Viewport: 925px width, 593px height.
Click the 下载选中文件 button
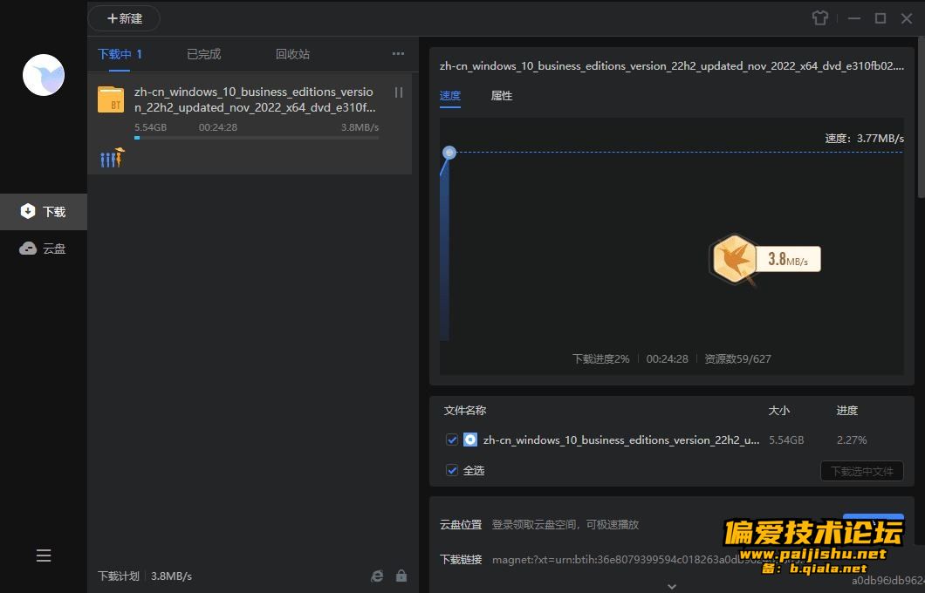pyautogui.click(x=862, y=471)
